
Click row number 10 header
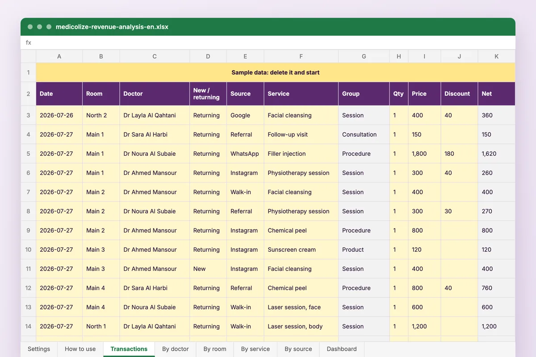point(28,249)
